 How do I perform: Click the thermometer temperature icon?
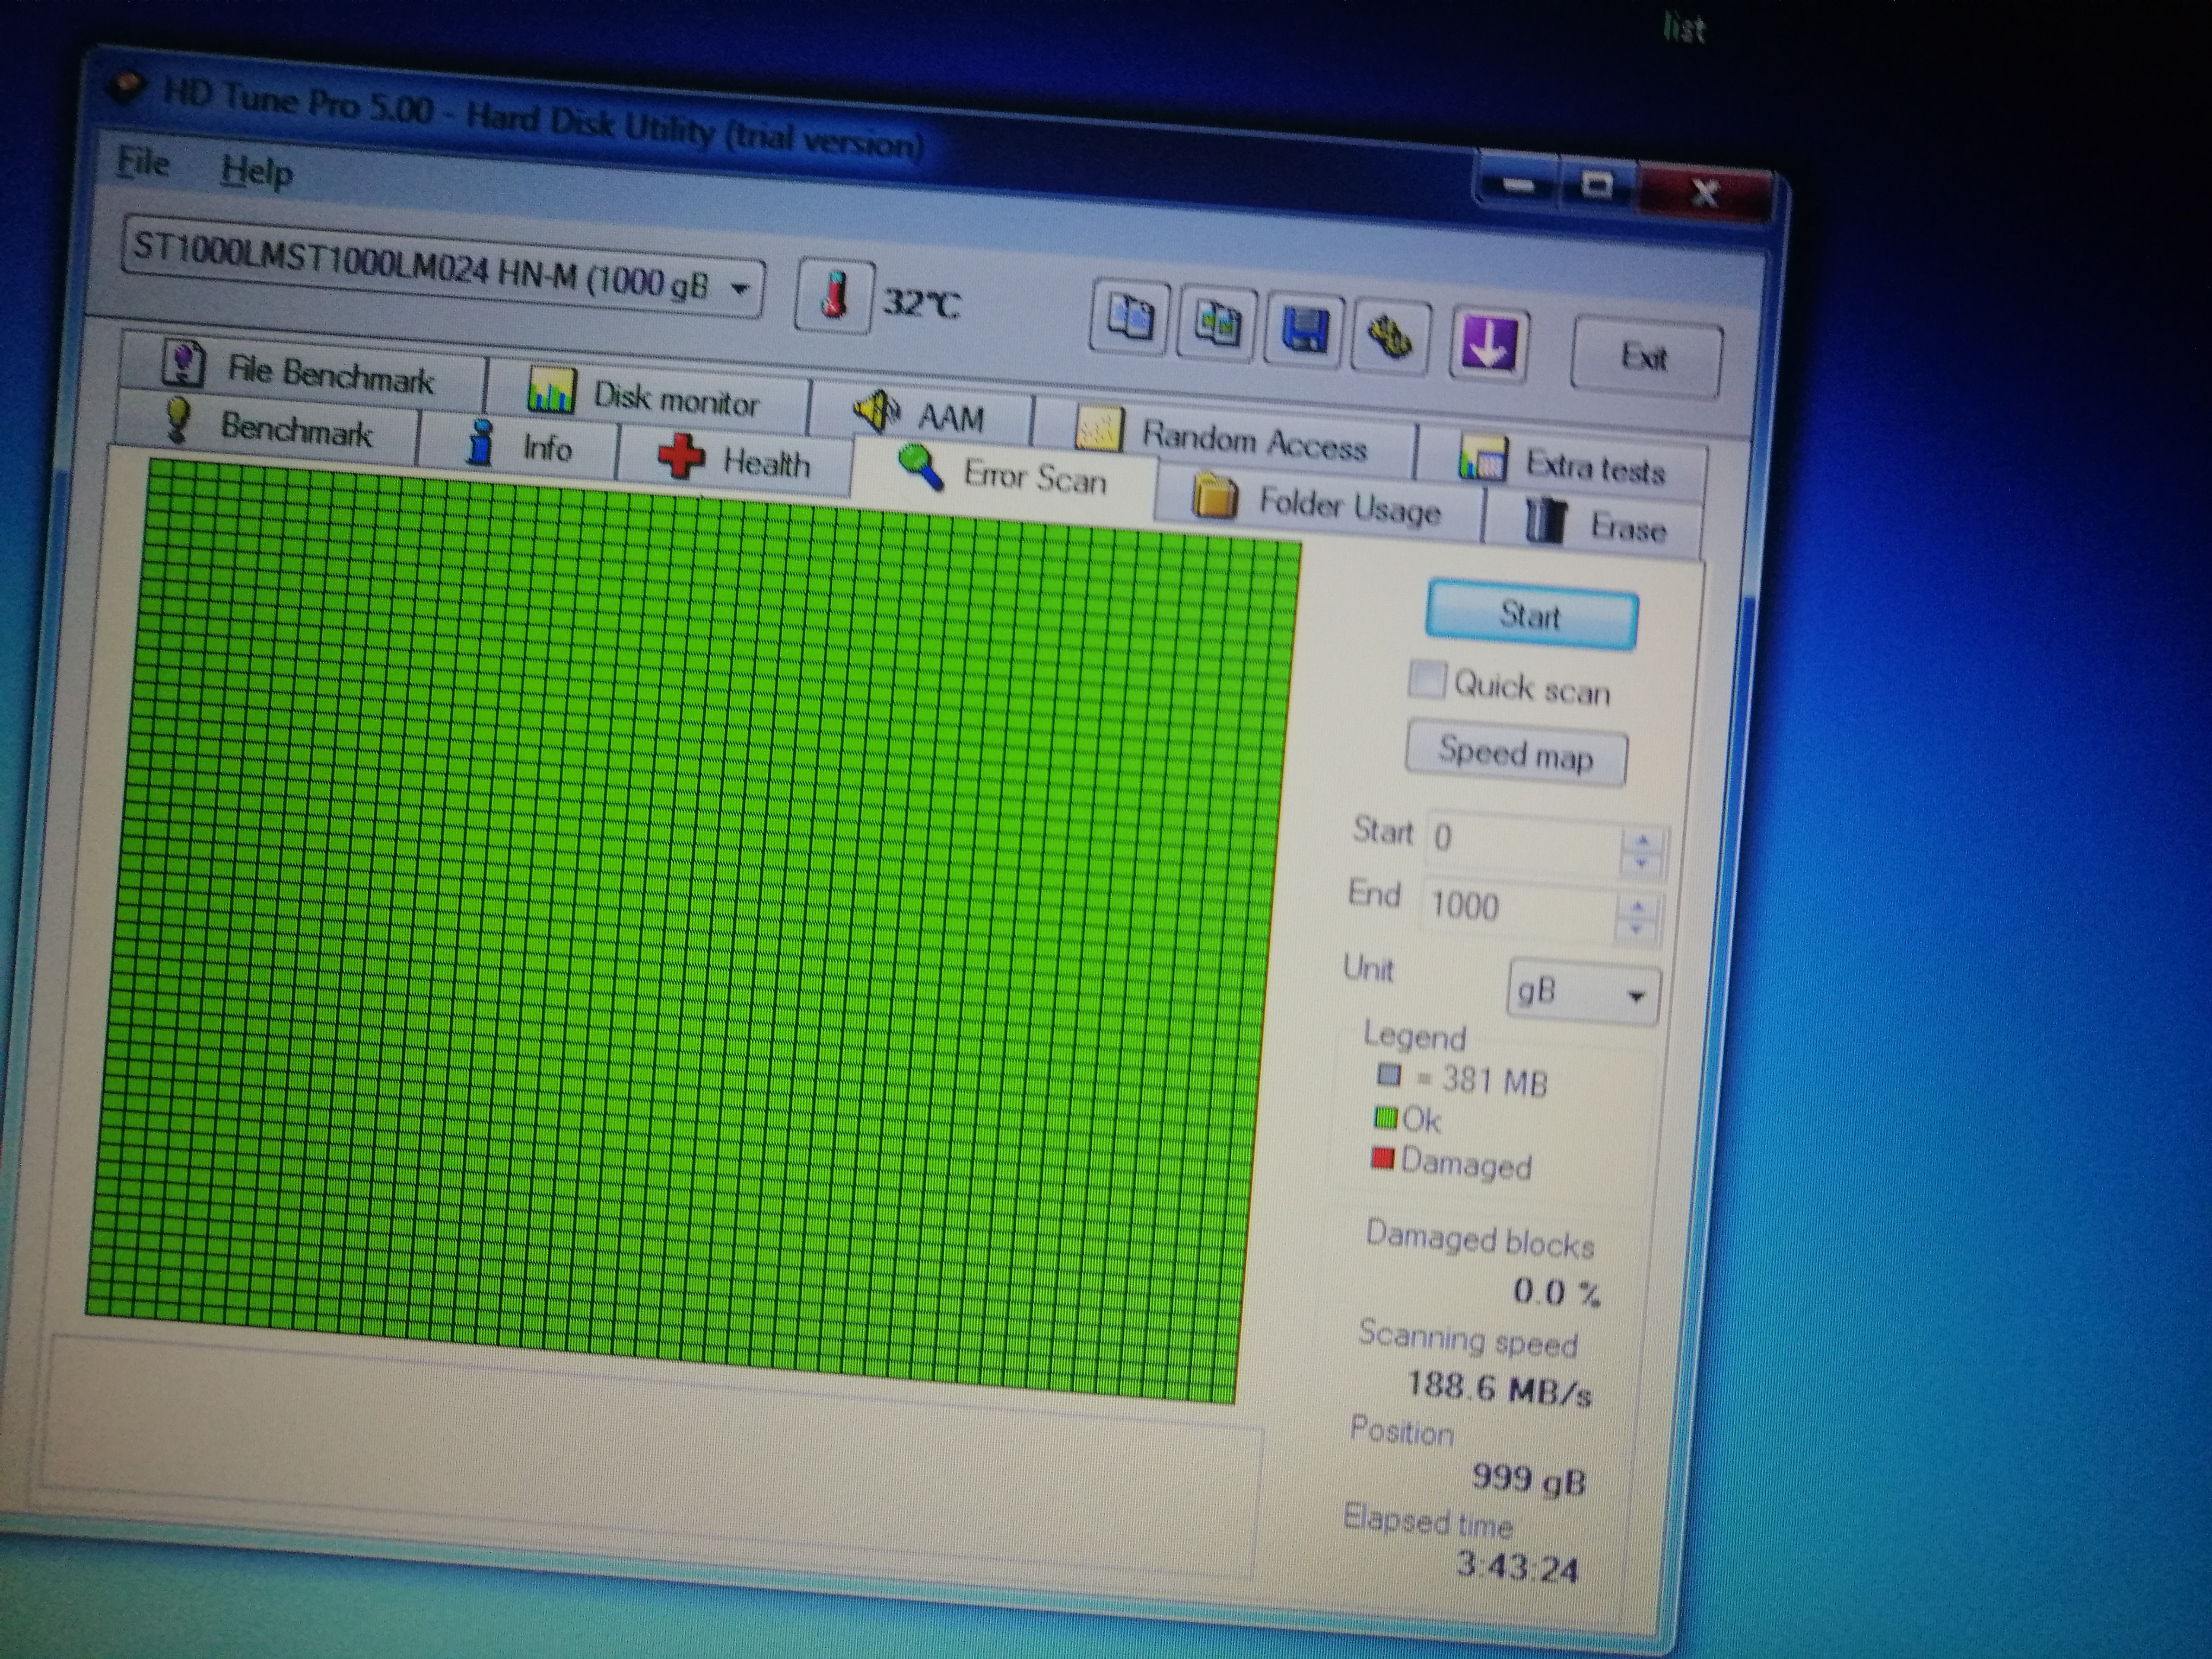point(836,296)
